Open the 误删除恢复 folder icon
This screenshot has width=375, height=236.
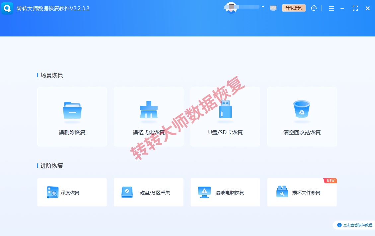coord(72,110)
